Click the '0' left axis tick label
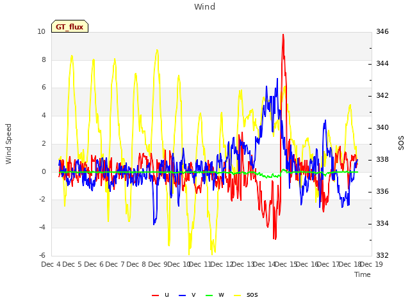Viewport: 410px width, 307px height. coord(44,171)
